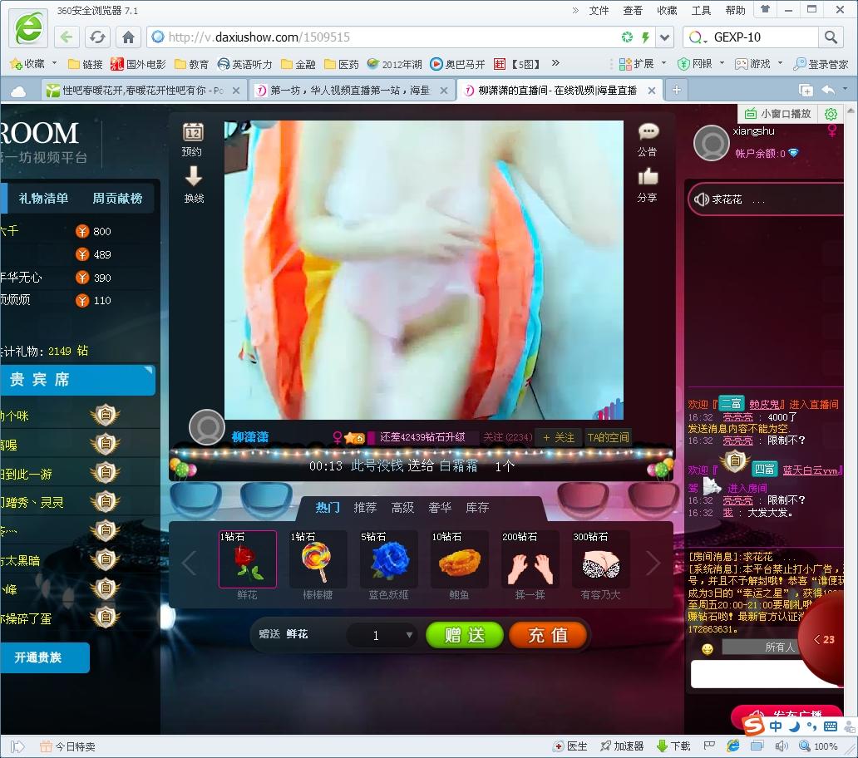
Task: Select the 鲍鱼 gift icon
Action: (459, 559)
